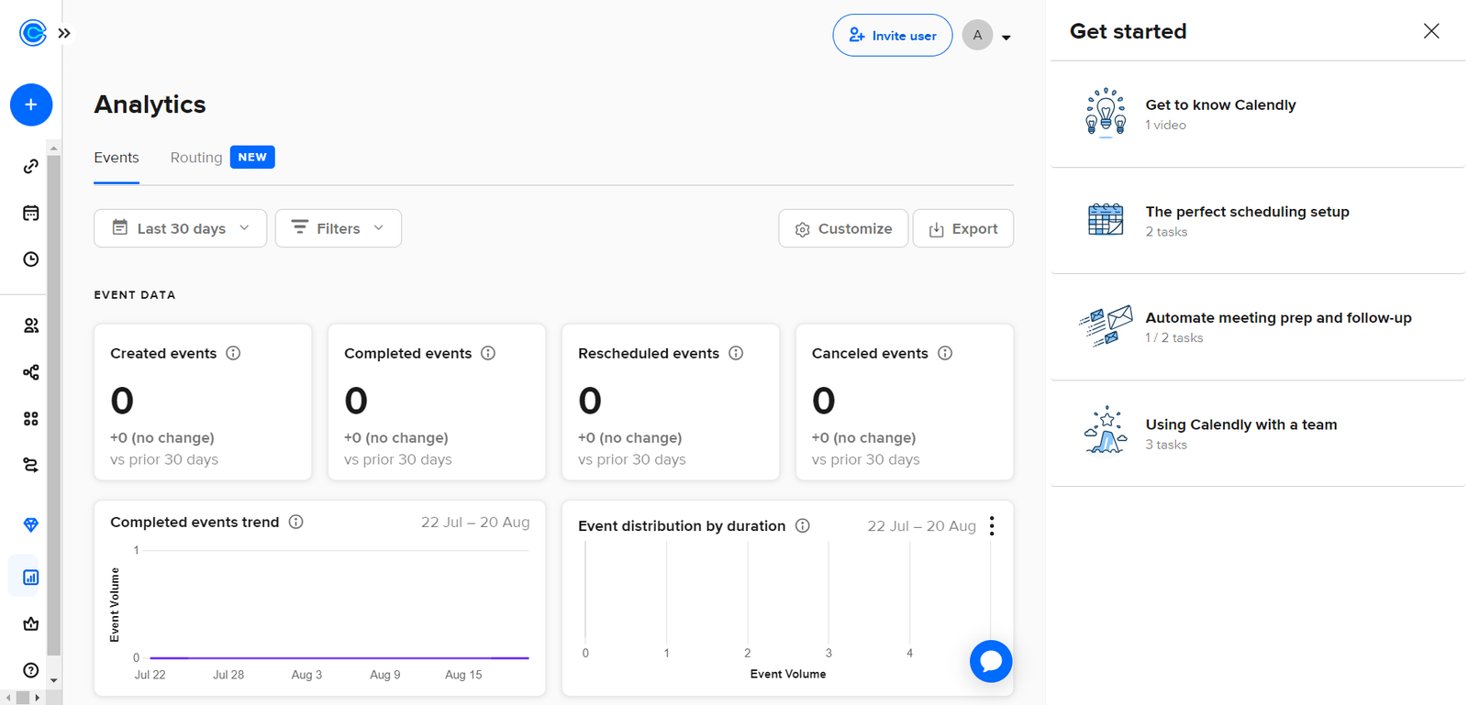Open Meetings calendar icon in sidebar
Screen dimensions: 1468x705
point(31,213)
